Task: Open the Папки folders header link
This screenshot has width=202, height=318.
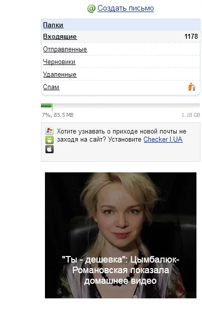Action: 53,25
